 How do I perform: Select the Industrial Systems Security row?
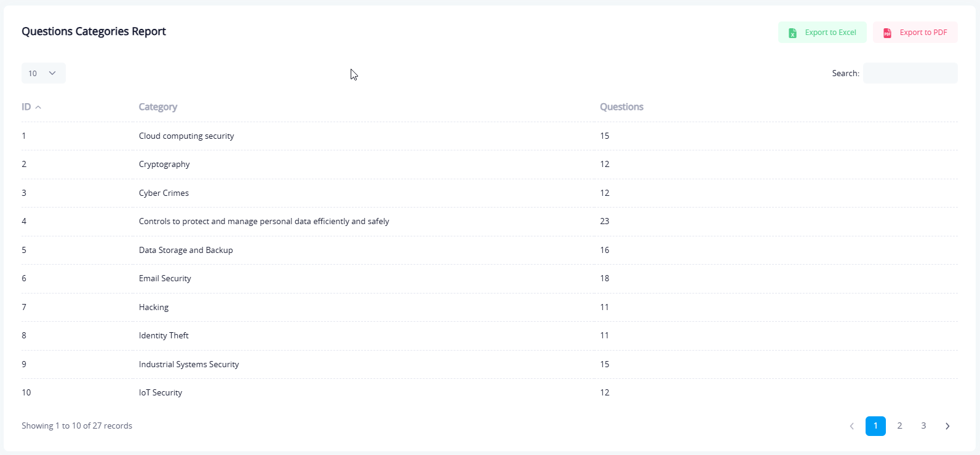(189, 365)
